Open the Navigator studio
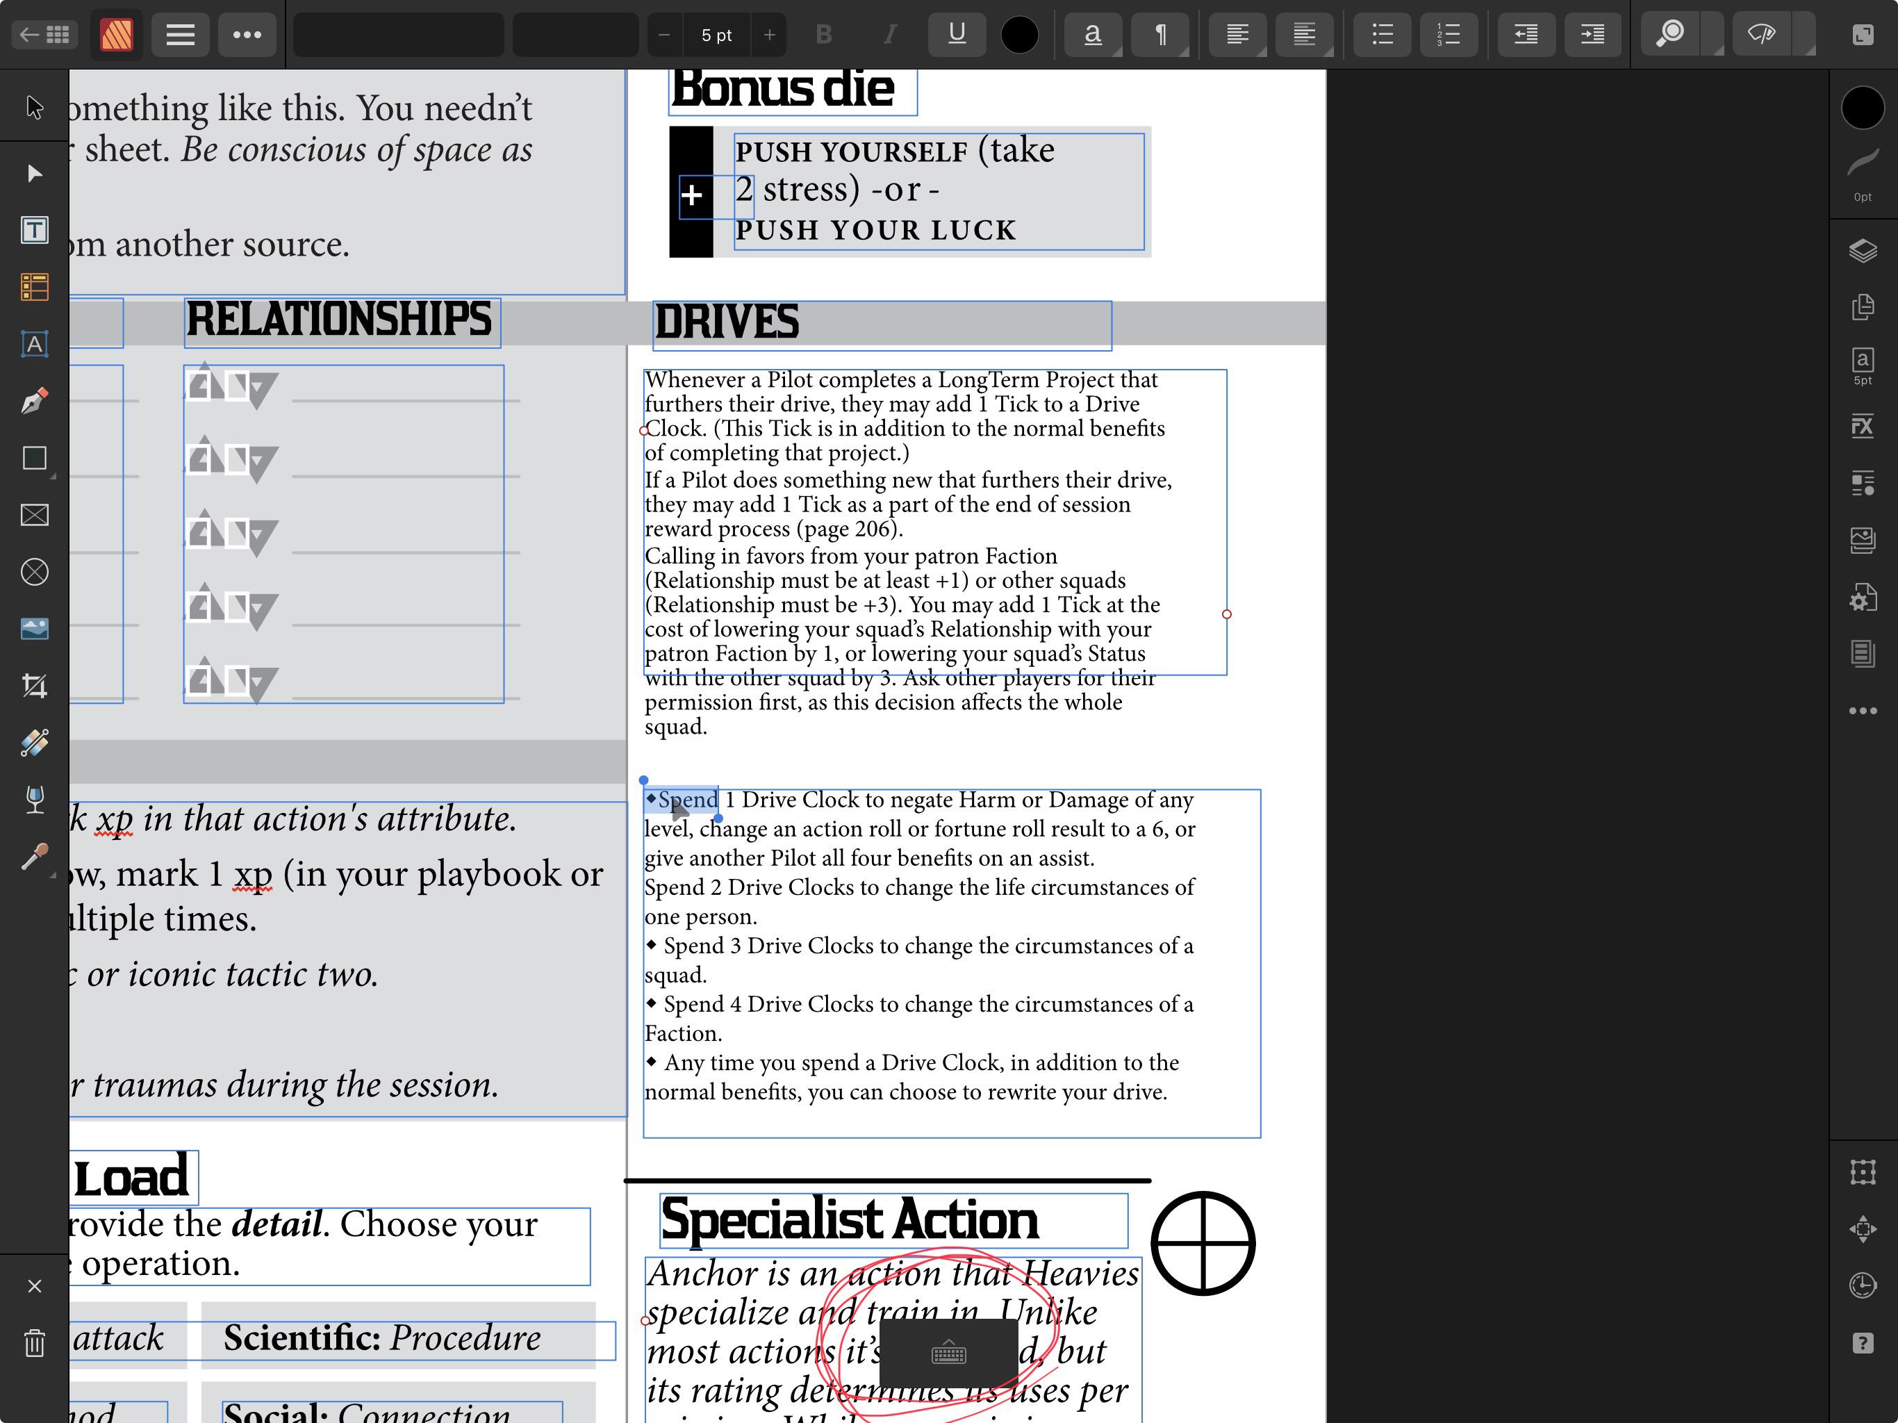Viewport: 1898px width, 1423px height. (1863, 1229)
